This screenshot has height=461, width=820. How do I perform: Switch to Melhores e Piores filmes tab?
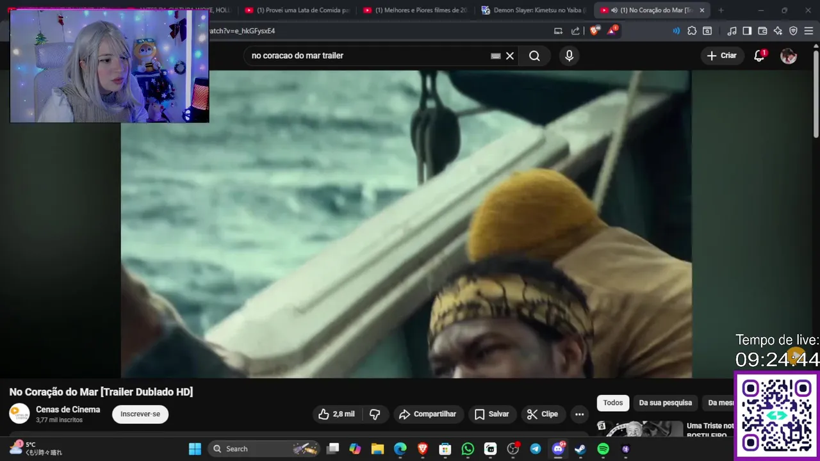(x=415, y=10)
